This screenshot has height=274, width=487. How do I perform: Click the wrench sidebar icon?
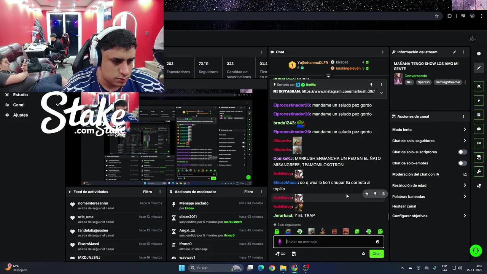coord(479,171)
